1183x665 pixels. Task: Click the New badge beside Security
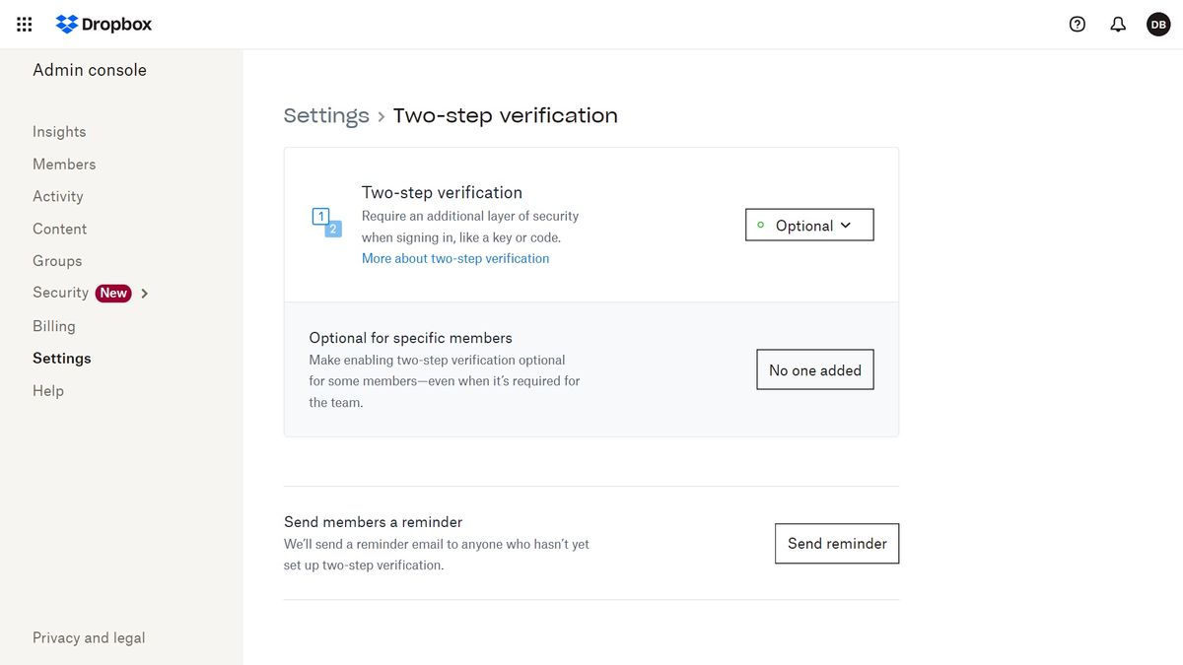click(x=113, y=293)
